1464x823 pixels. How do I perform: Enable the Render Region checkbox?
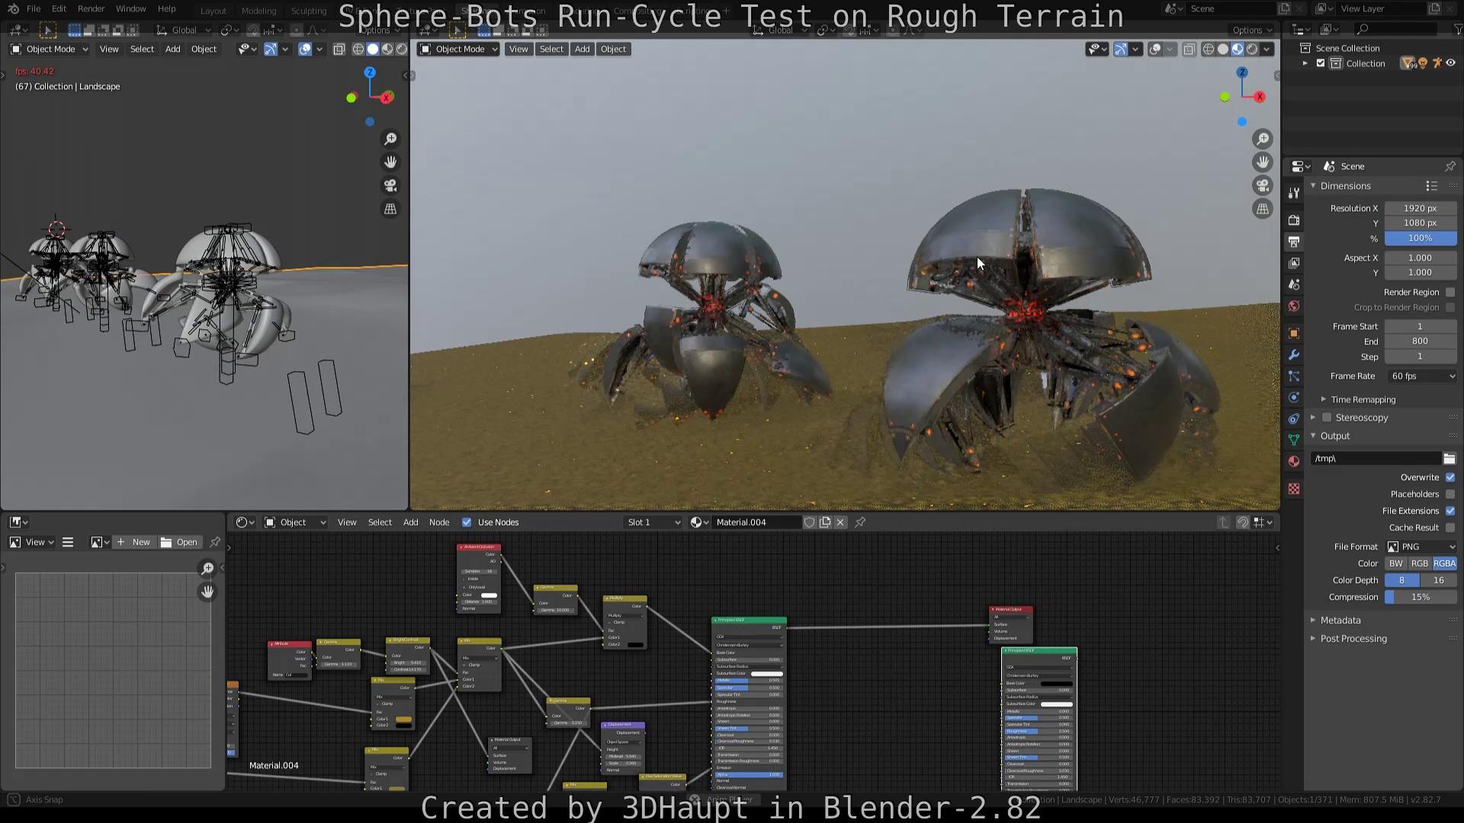pyautogui.click(x=1450, y=292)
